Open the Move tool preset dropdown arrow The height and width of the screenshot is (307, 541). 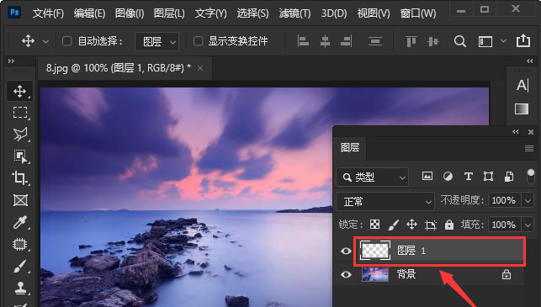tap(45, 42)
